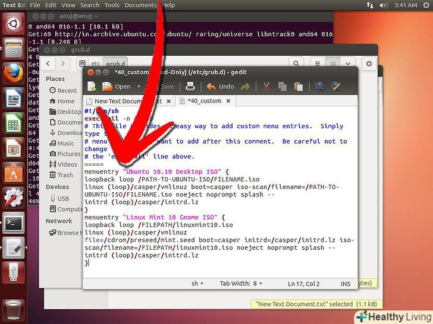The height and width of the screenshot is (324, 433).
Task: Open a file with gedit Open button
Action: click(x=116, y=87)
